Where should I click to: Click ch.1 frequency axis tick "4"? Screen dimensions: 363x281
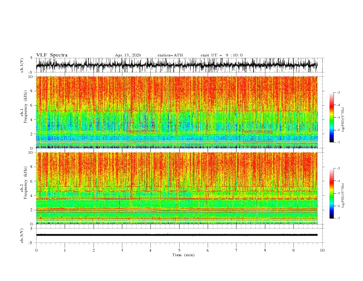pyautogui.click(x=32, y=120)
